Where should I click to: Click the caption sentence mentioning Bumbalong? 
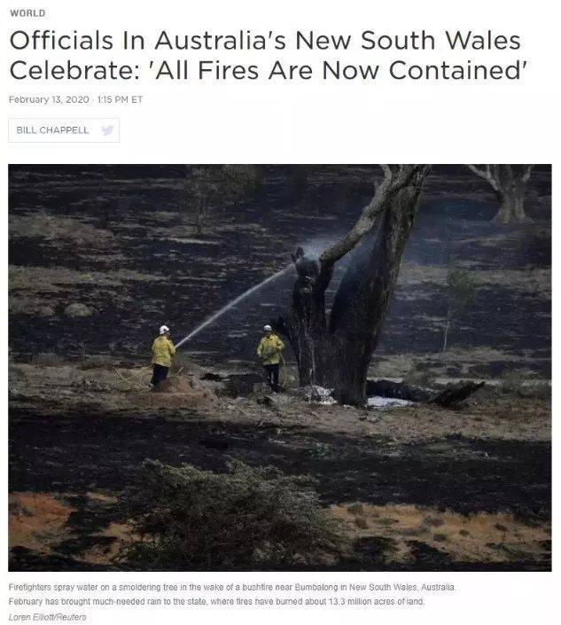(x=232, y=587)
